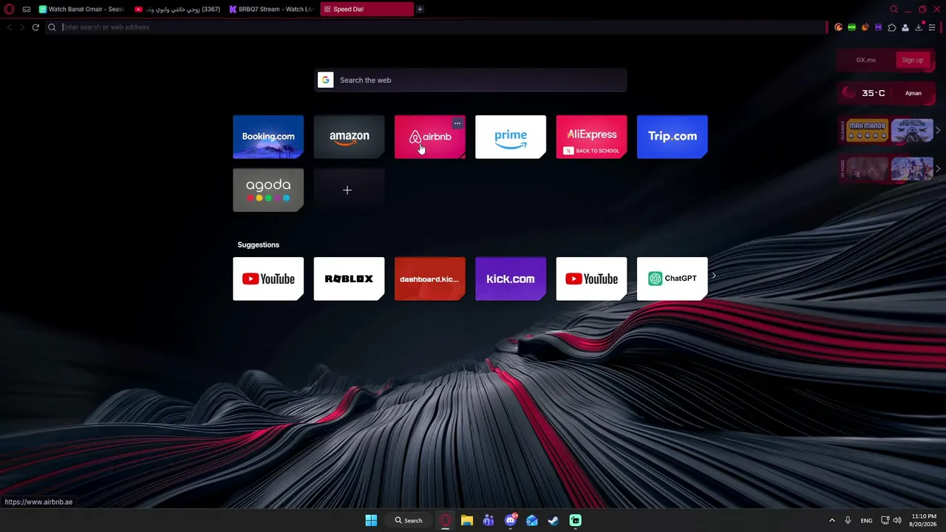The width and height of the screenshot is (946, 532).
Task: Open the dashboard.kick suggestion tile
Action: [430, 279]
